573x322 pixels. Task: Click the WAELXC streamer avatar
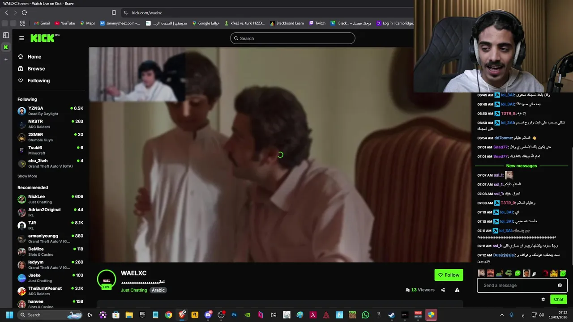107,279
